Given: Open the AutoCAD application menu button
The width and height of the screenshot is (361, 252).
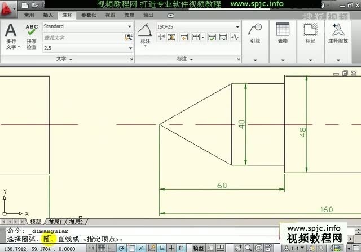Looking at the screenshot, I should (x=8, y=9).
